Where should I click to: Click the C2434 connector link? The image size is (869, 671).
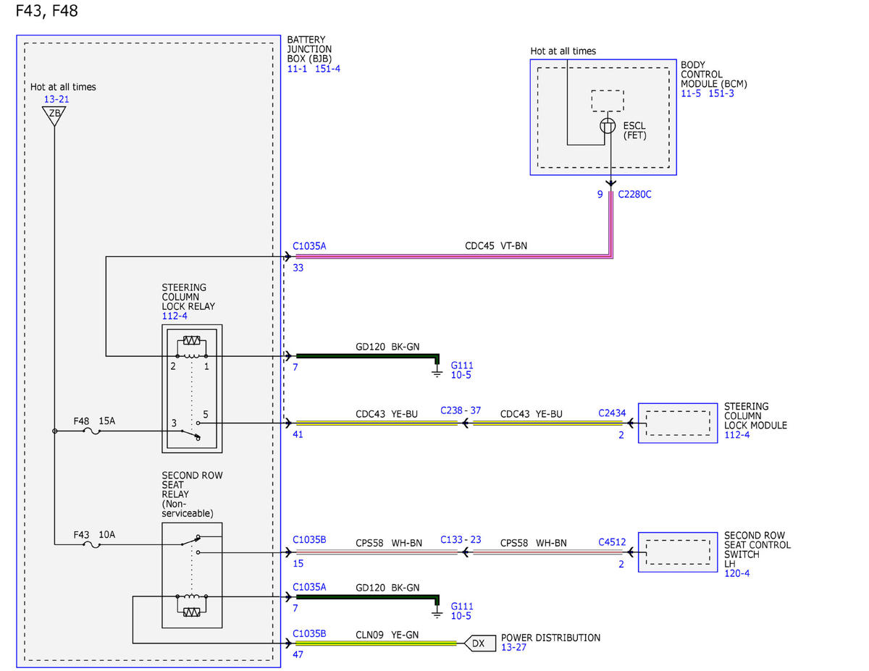[612, 413]
